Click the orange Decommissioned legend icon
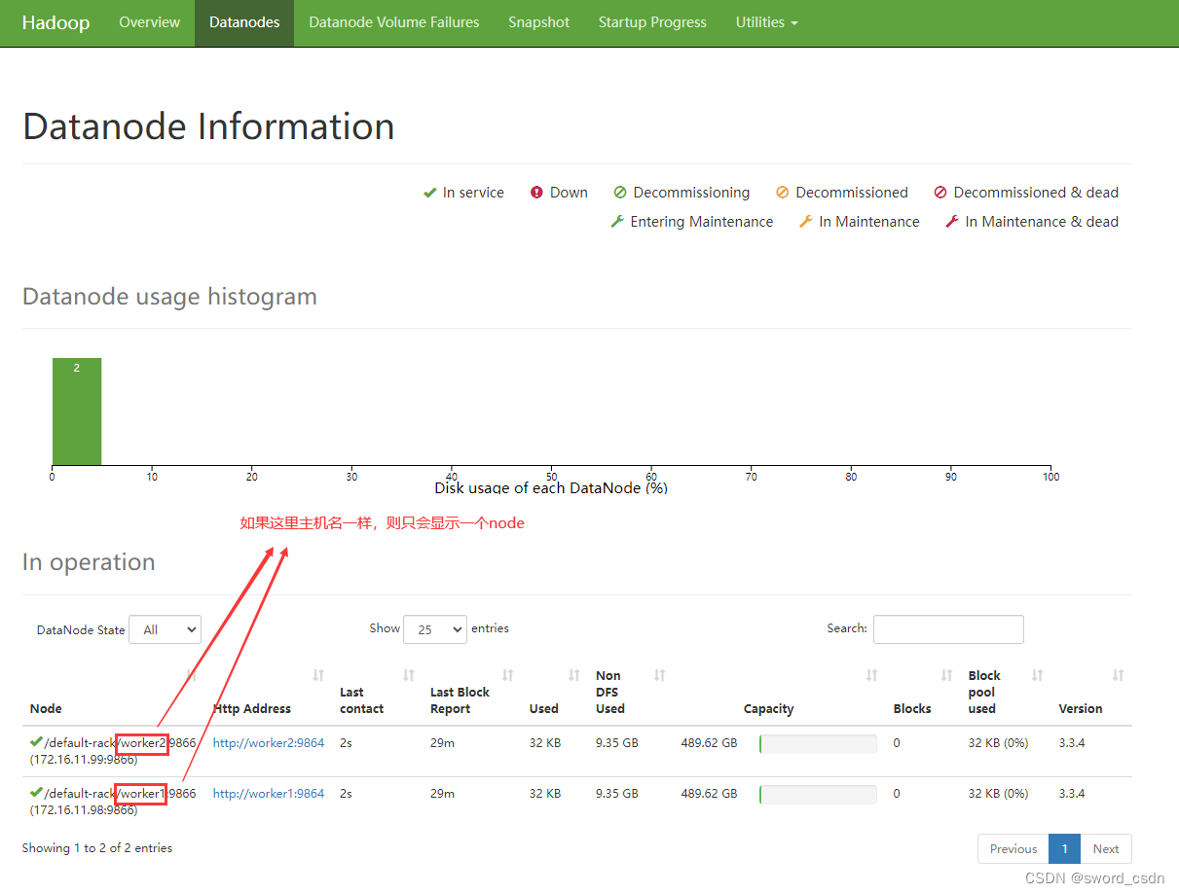1179x894 pixels. 782,193
